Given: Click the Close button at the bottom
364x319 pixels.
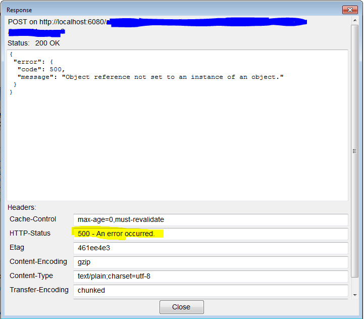Looking at the screenshot, I should click(182, 307).
